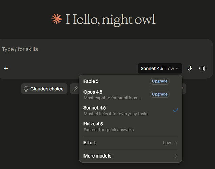Screen dimensions: 215x169
Task: Select Haiku 4.5 model
Action: point(130,127)
